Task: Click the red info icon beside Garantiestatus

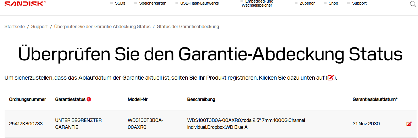Action: point(89,99)
